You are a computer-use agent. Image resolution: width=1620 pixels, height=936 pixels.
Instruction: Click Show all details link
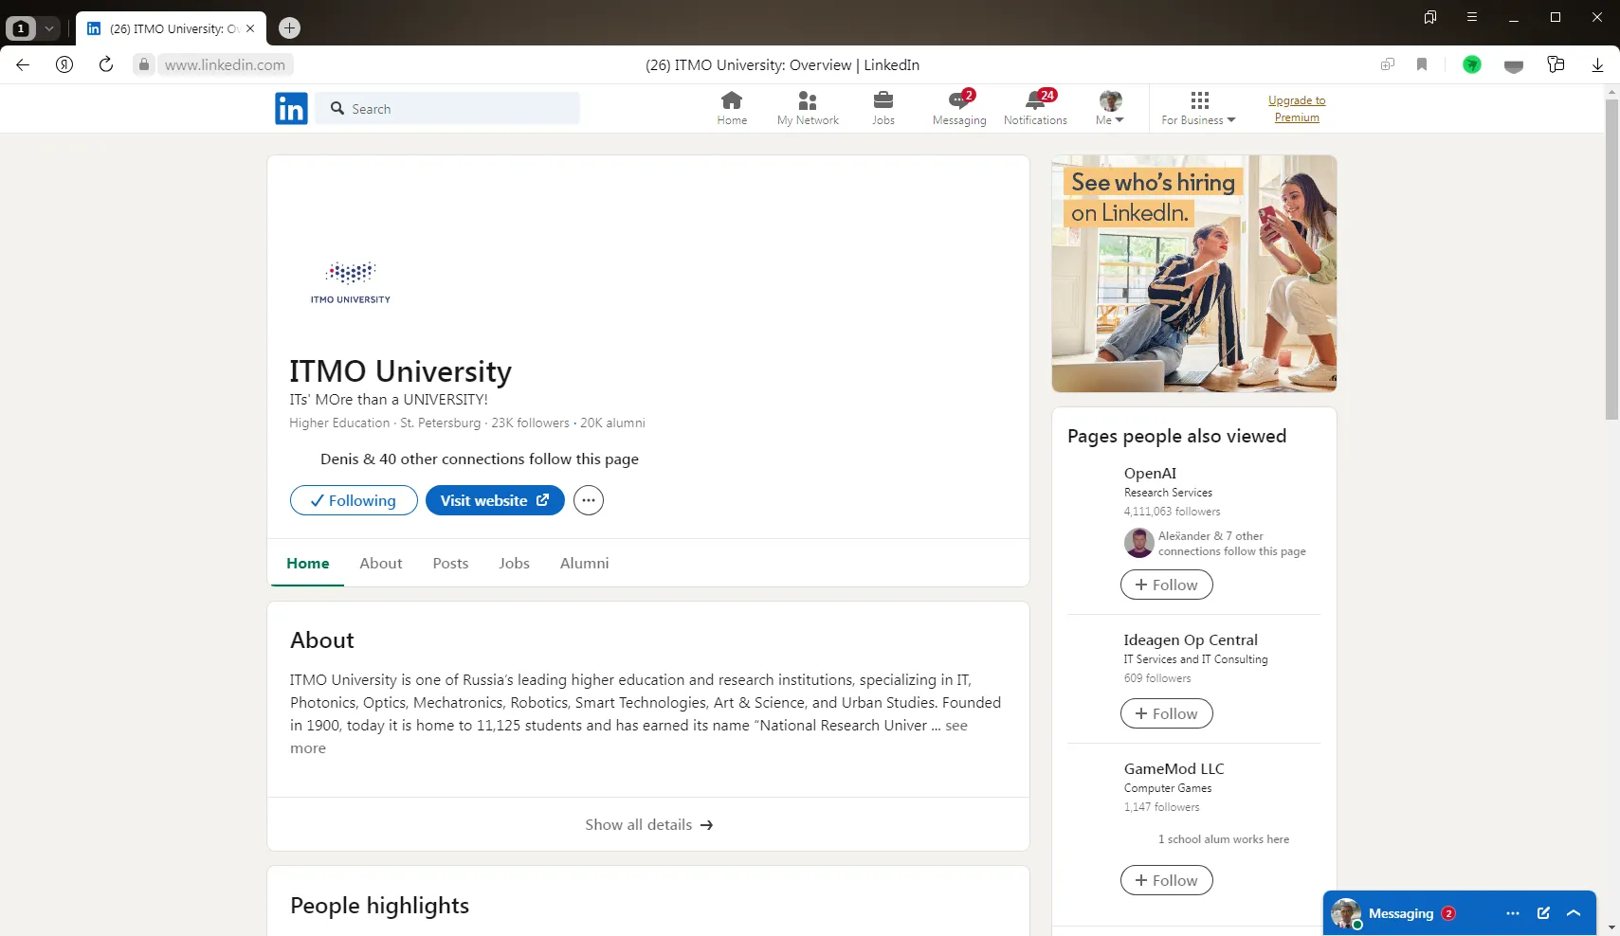point(648,824)
